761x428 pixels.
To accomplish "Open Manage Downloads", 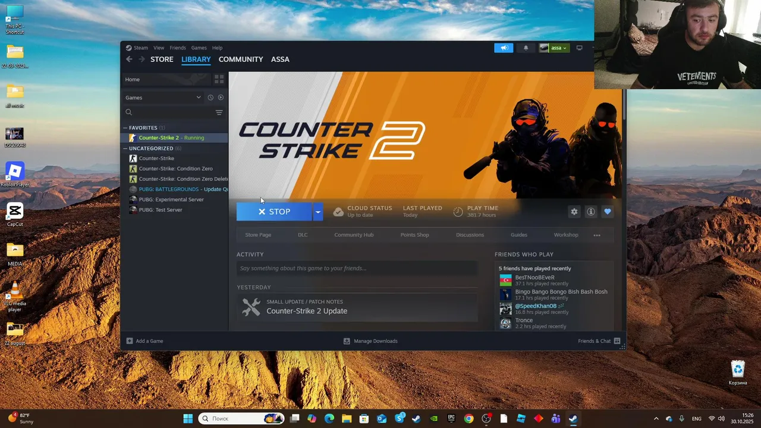I will [370, 341].
